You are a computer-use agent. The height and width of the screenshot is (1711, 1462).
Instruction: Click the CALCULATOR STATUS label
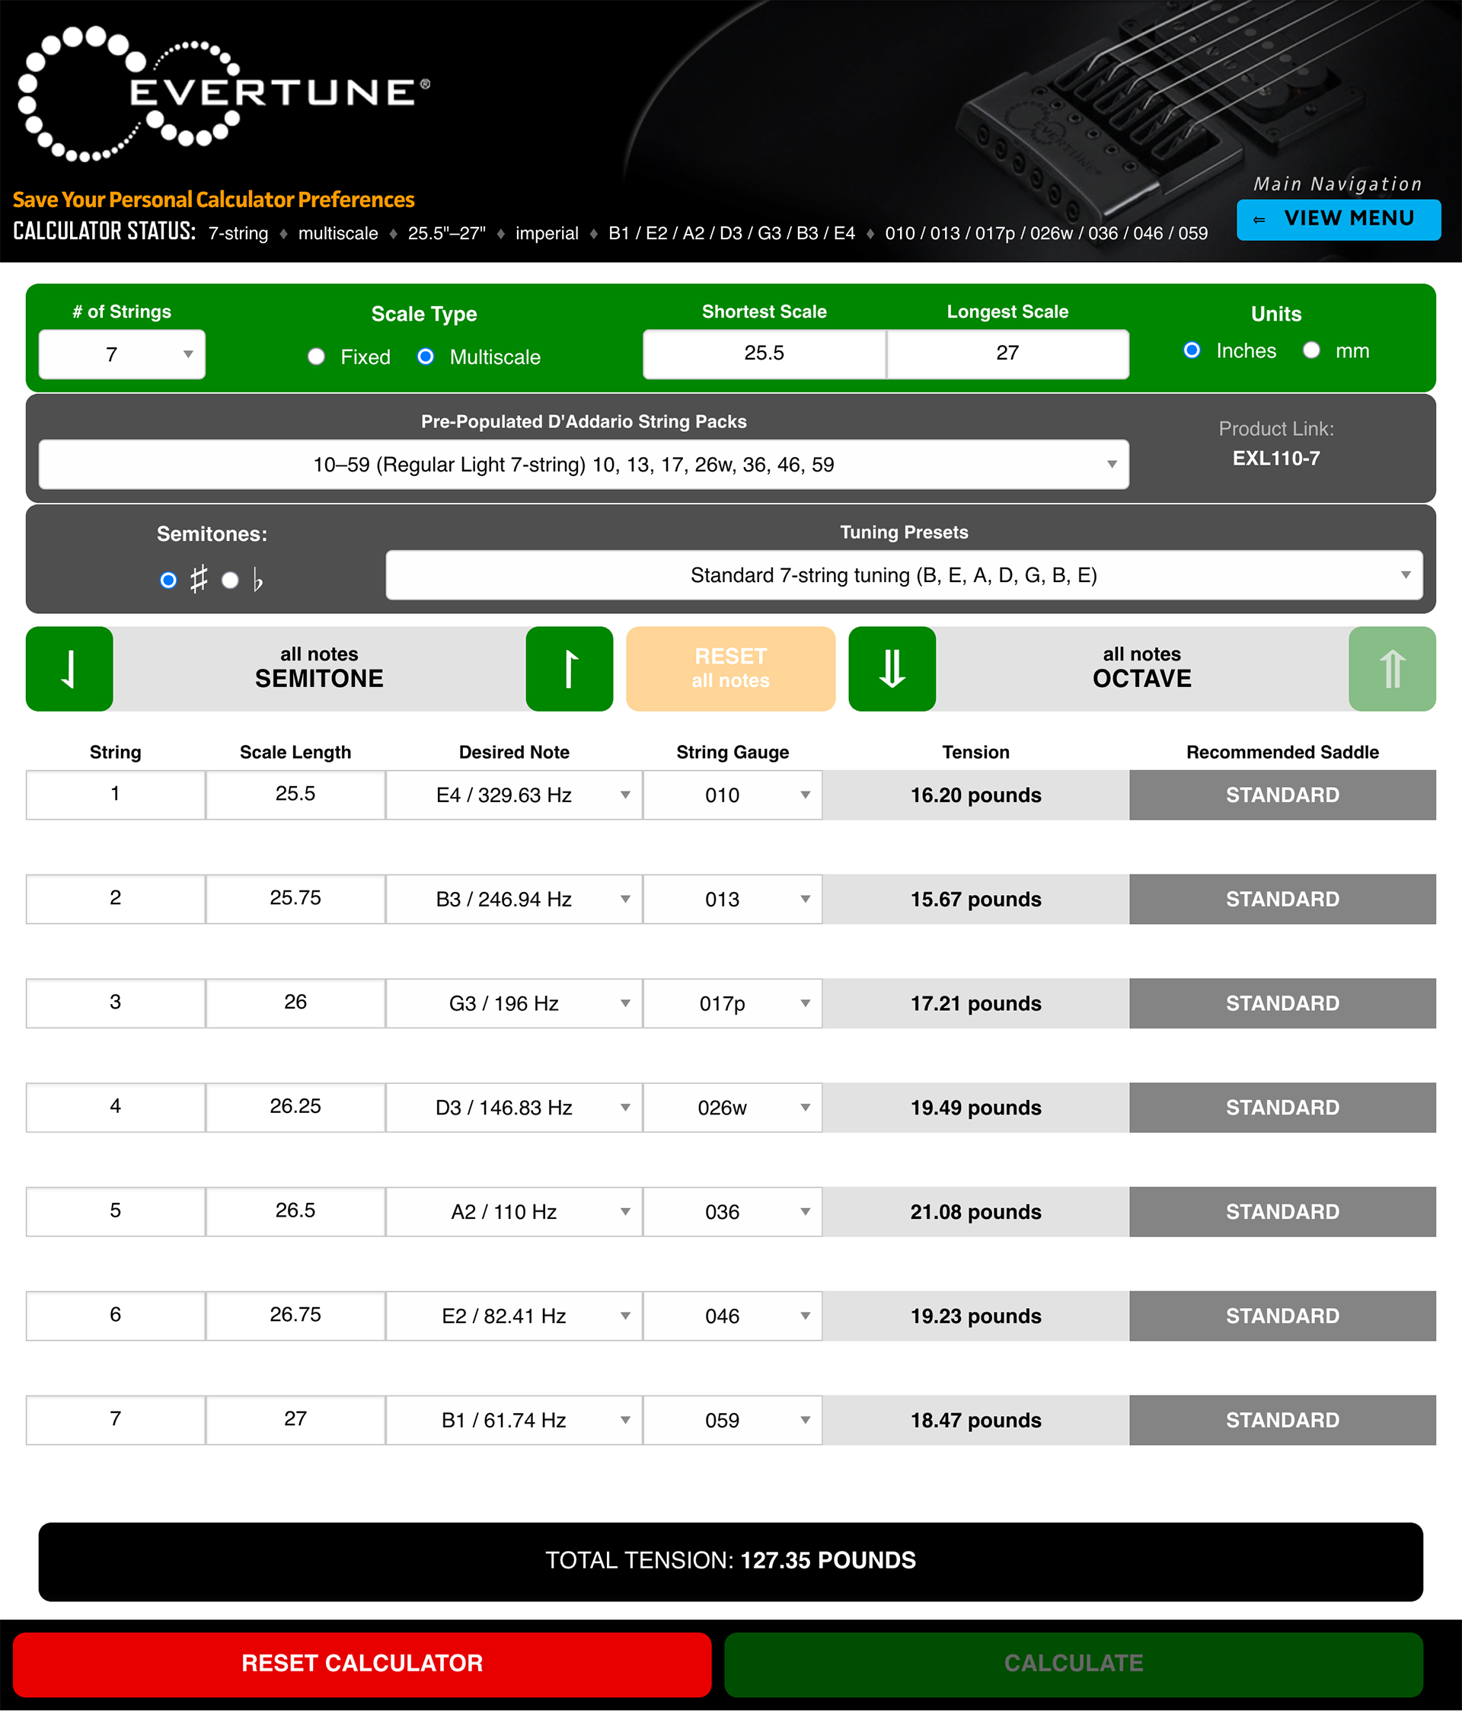(x=104, y=232)
